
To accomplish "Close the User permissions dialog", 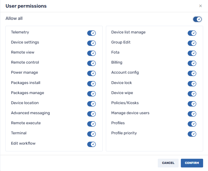I will [200, 6].
